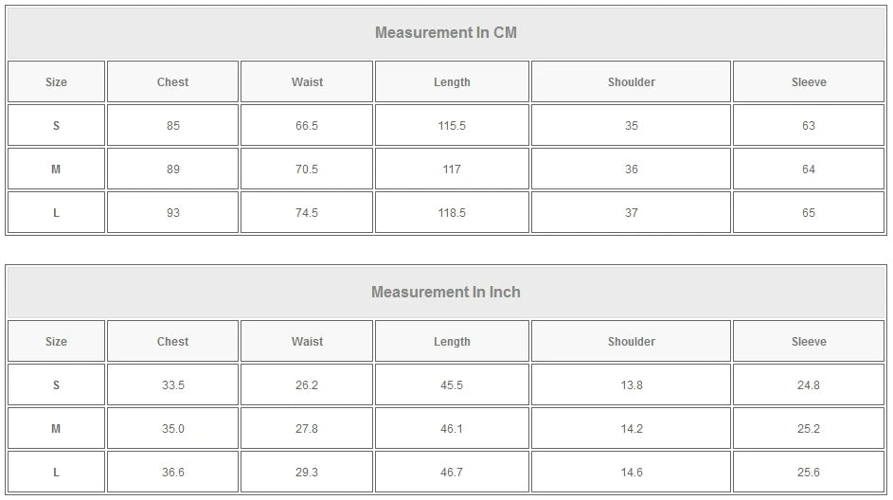Select the waist value 29.3 cell
The image size is (893, 500).
click(x=307, y=473)
